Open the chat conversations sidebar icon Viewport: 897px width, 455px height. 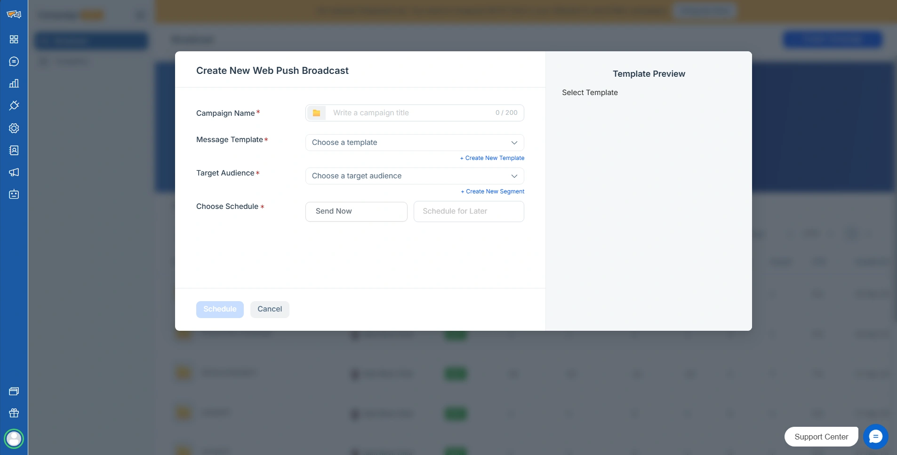point(14,62)
